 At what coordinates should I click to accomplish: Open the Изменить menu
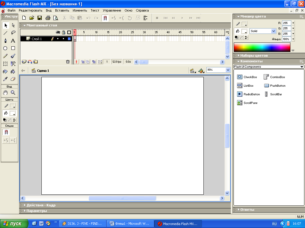(80, 10)
